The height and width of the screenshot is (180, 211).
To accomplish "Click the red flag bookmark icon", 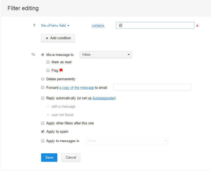I will click(x=61, y=70).
